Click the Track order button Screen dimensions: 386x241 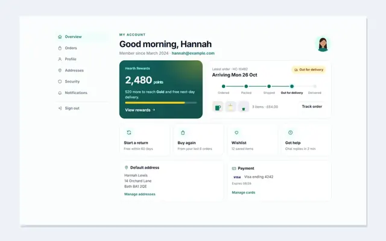pyautogui.click(x=312, y=107)
